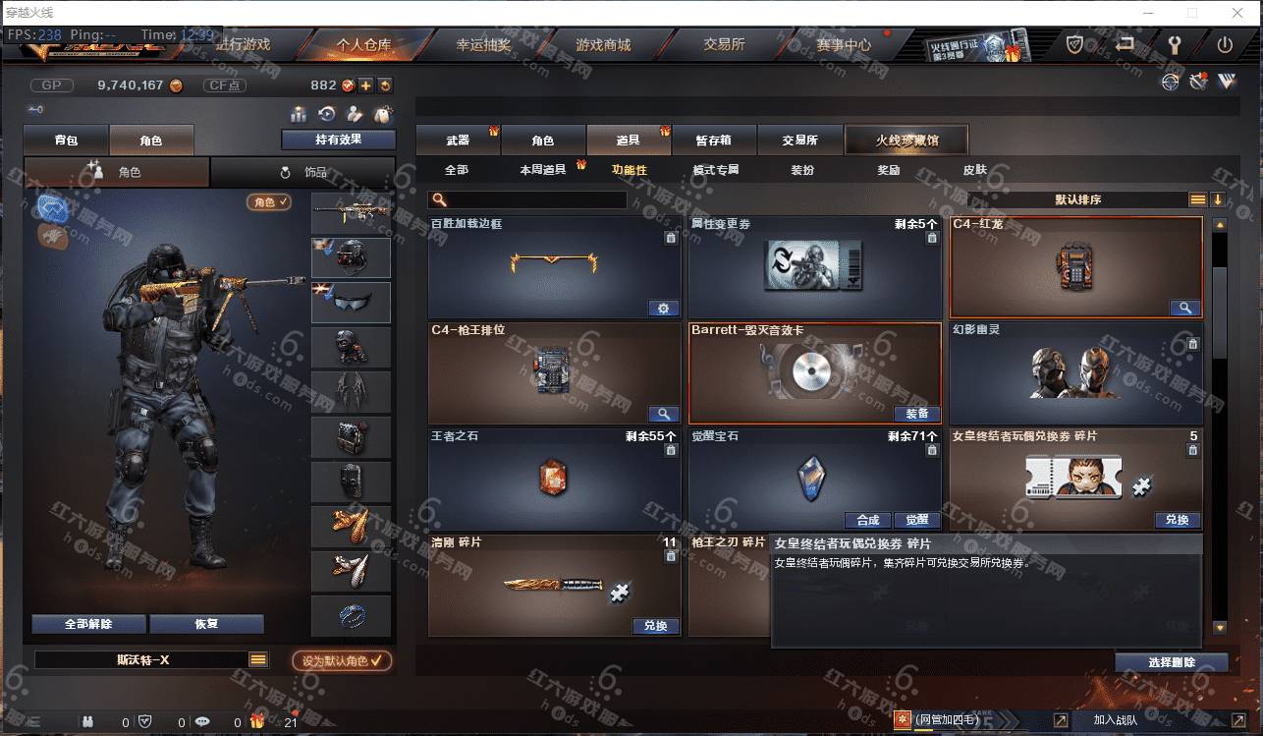Open the shield security icon in top bar

pos(1075,44)
